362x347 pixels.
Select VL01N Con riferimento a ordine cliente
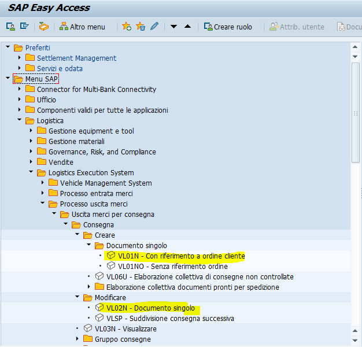tap(181, 256)
